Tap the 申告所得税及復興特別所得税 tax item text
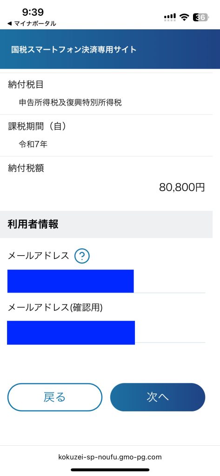 (70, 103)
